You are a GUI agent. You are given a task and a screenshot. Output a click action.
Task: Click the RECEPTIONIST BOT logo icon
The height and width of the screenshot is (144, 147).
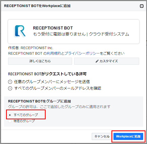pos(20,31)
